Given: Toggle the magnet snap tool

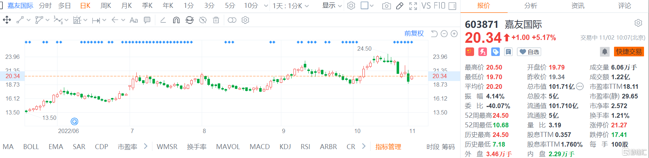Looking at the screenshot, I should click(176, 20).
